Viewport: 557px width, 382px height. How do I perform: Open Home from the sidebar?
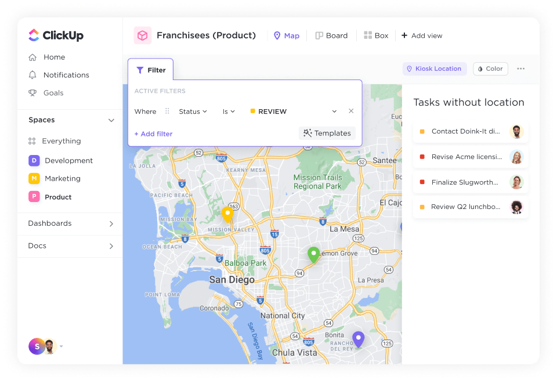pos(54,57)
